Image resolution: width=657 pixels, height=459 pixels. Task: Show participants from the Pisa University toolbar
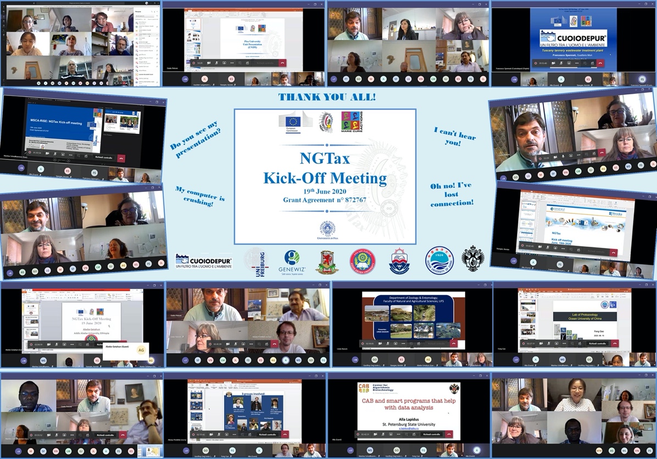(248, 63)
